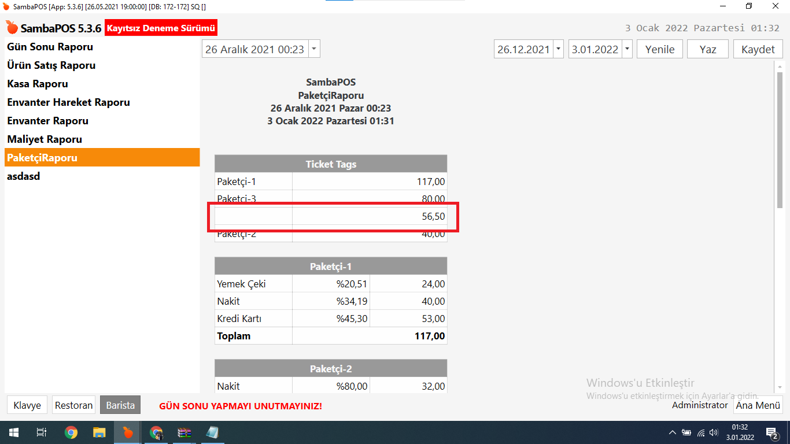Click the Kayıtsız Deneme Sürümü badge
Screen dimensions: 790x444
(161, 28)
